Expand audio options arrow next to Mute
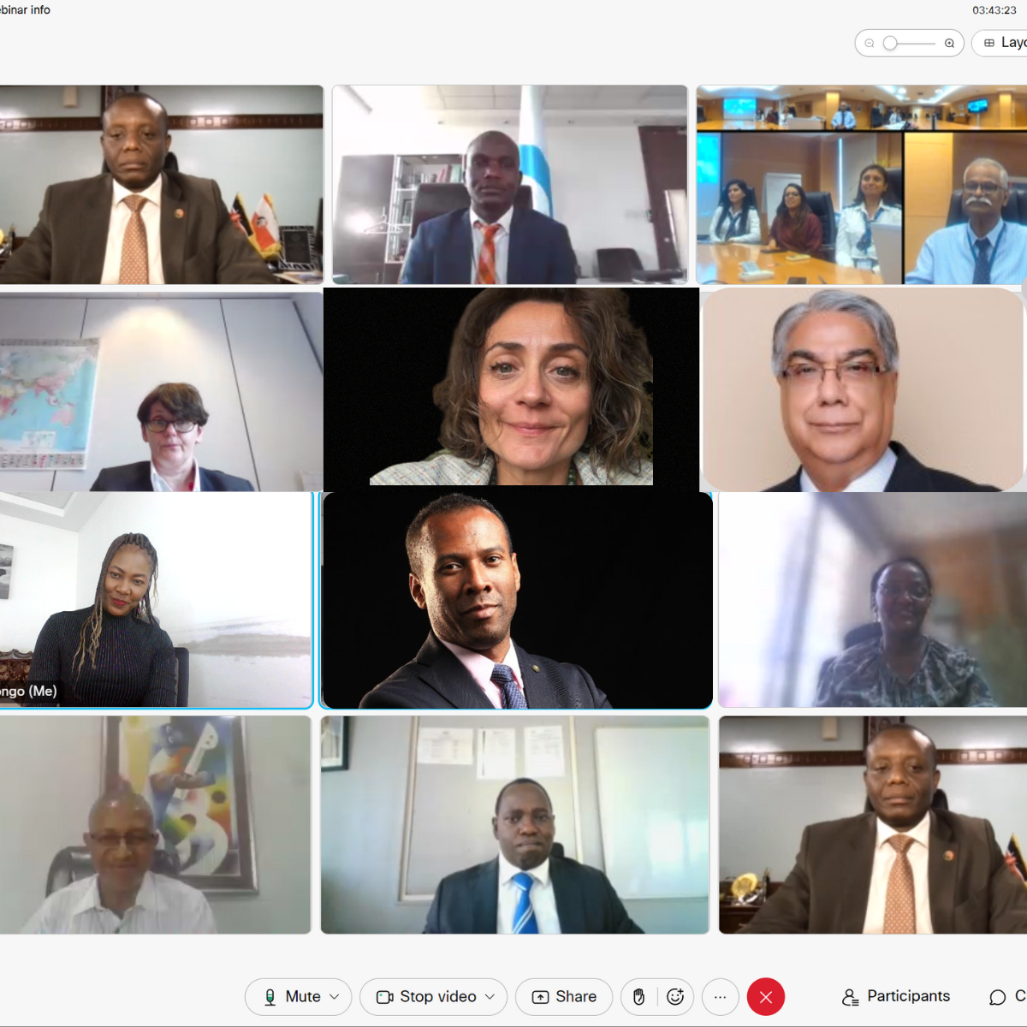The height and width of the screenshot is (1027, 1027). pos(335,997)
